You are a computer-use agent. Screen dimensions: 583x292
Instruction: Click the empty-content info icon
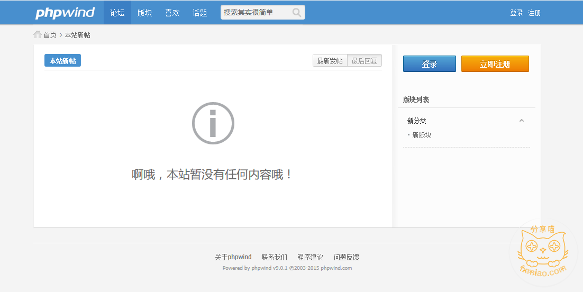pos(213,123)
